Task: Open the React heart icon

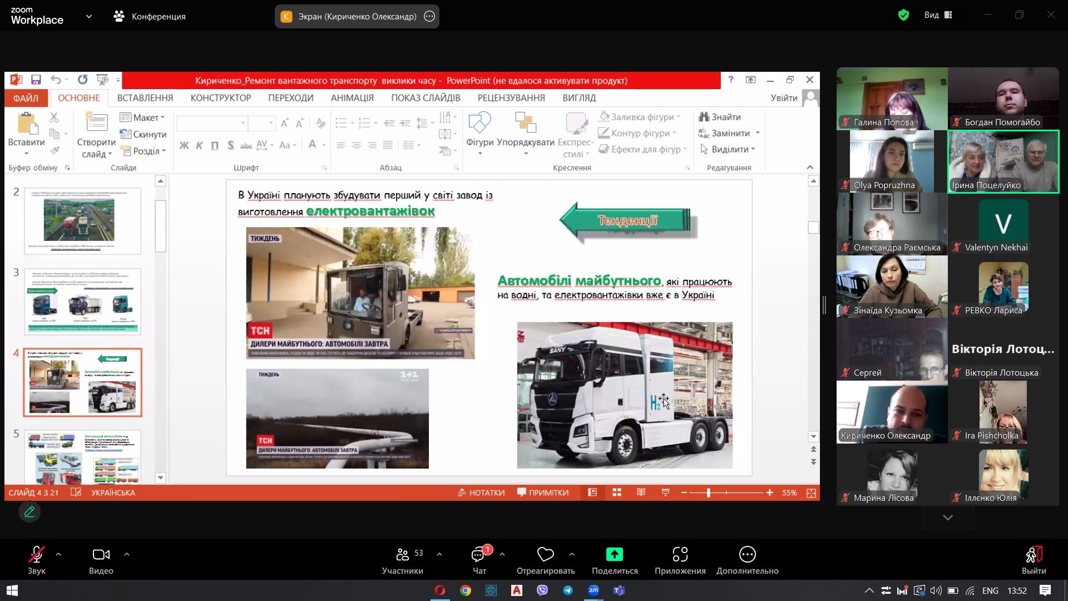Action: pos(545,554)
